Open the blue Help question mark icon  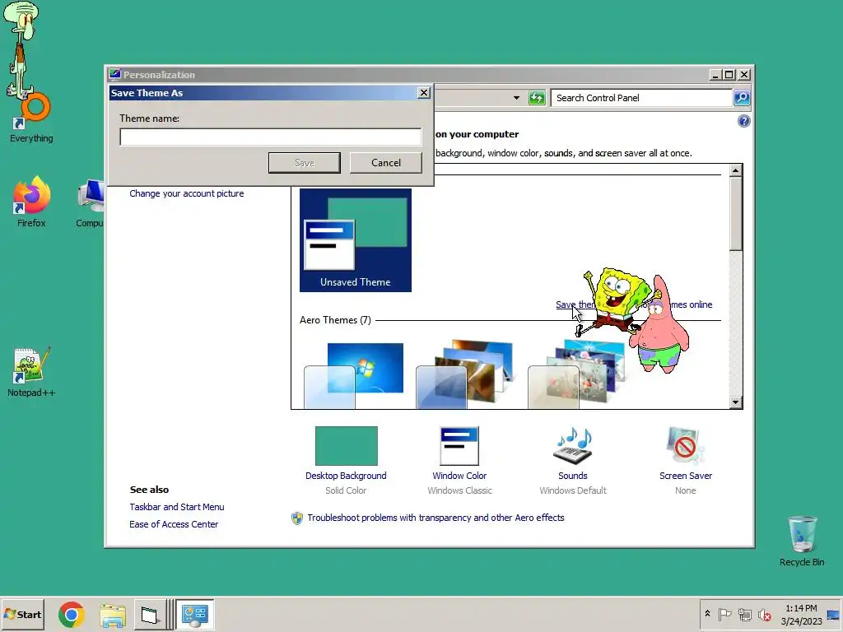pyautogui.click(x=743, y=121)
